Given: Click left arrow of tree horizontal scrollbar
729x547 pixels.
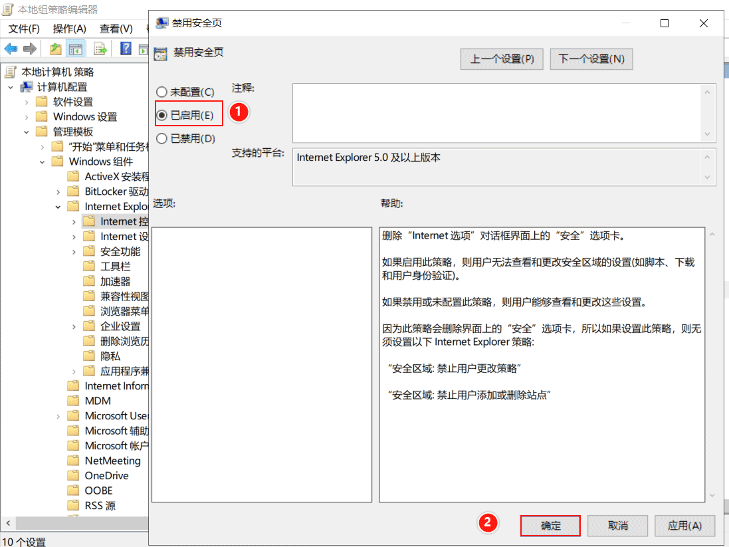Looking at the screenshot, I should point(8,523).
